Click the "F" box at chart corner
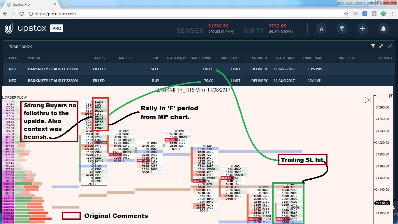The width and height of the screenshot is (398, 224). (x=391, y=96)
